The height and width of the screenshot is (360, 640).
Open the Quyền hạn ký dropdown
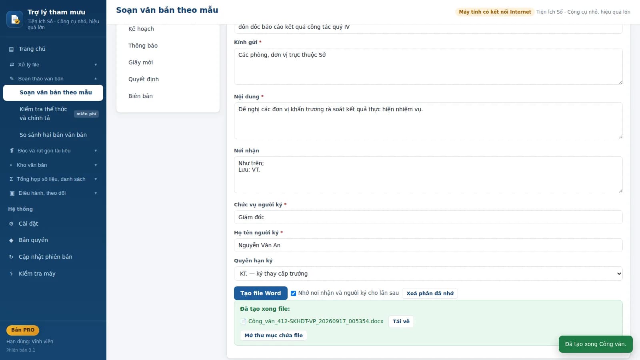[x=428, y=274]
